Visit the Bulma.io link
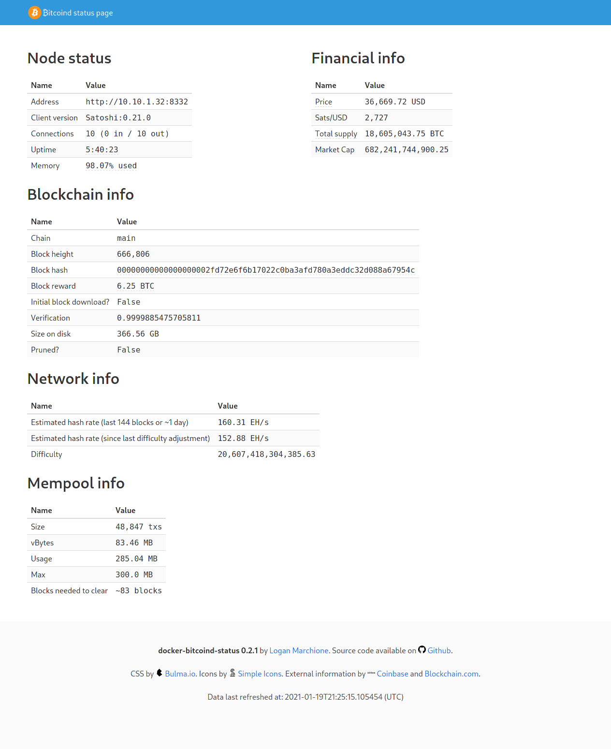 (x=180, y=674)
